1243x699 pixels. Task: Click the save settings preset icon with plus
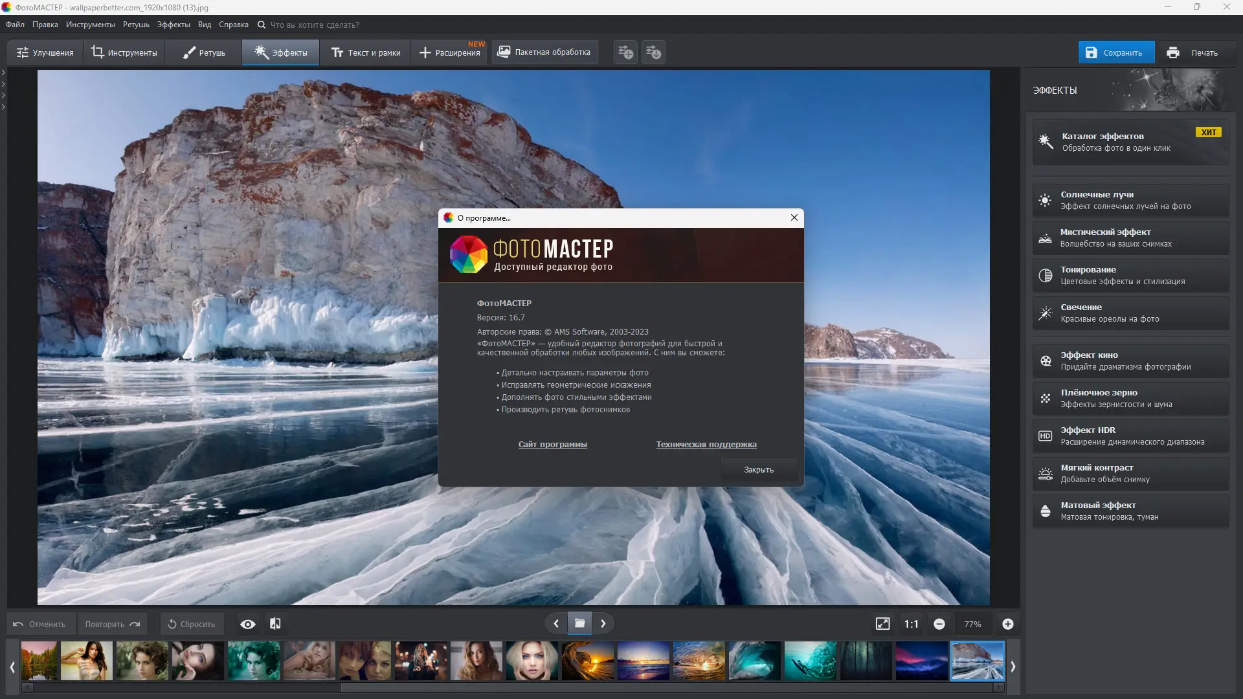click(x=625, y=52)
